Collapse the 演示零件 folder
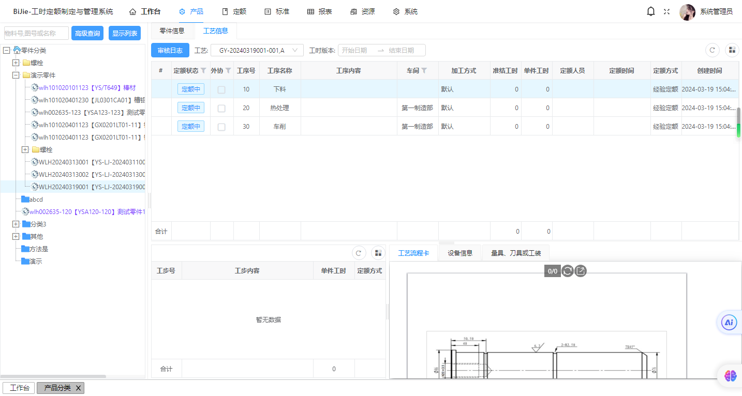The width and height of the screenshot is (742, 396). [16, 75]
